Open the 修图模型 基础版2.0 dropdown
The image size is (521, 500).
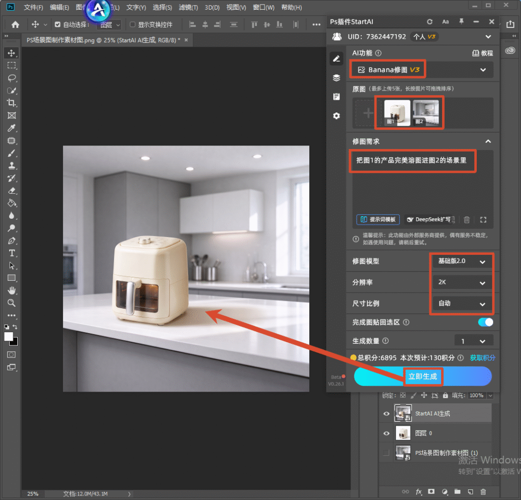[462, 261]
